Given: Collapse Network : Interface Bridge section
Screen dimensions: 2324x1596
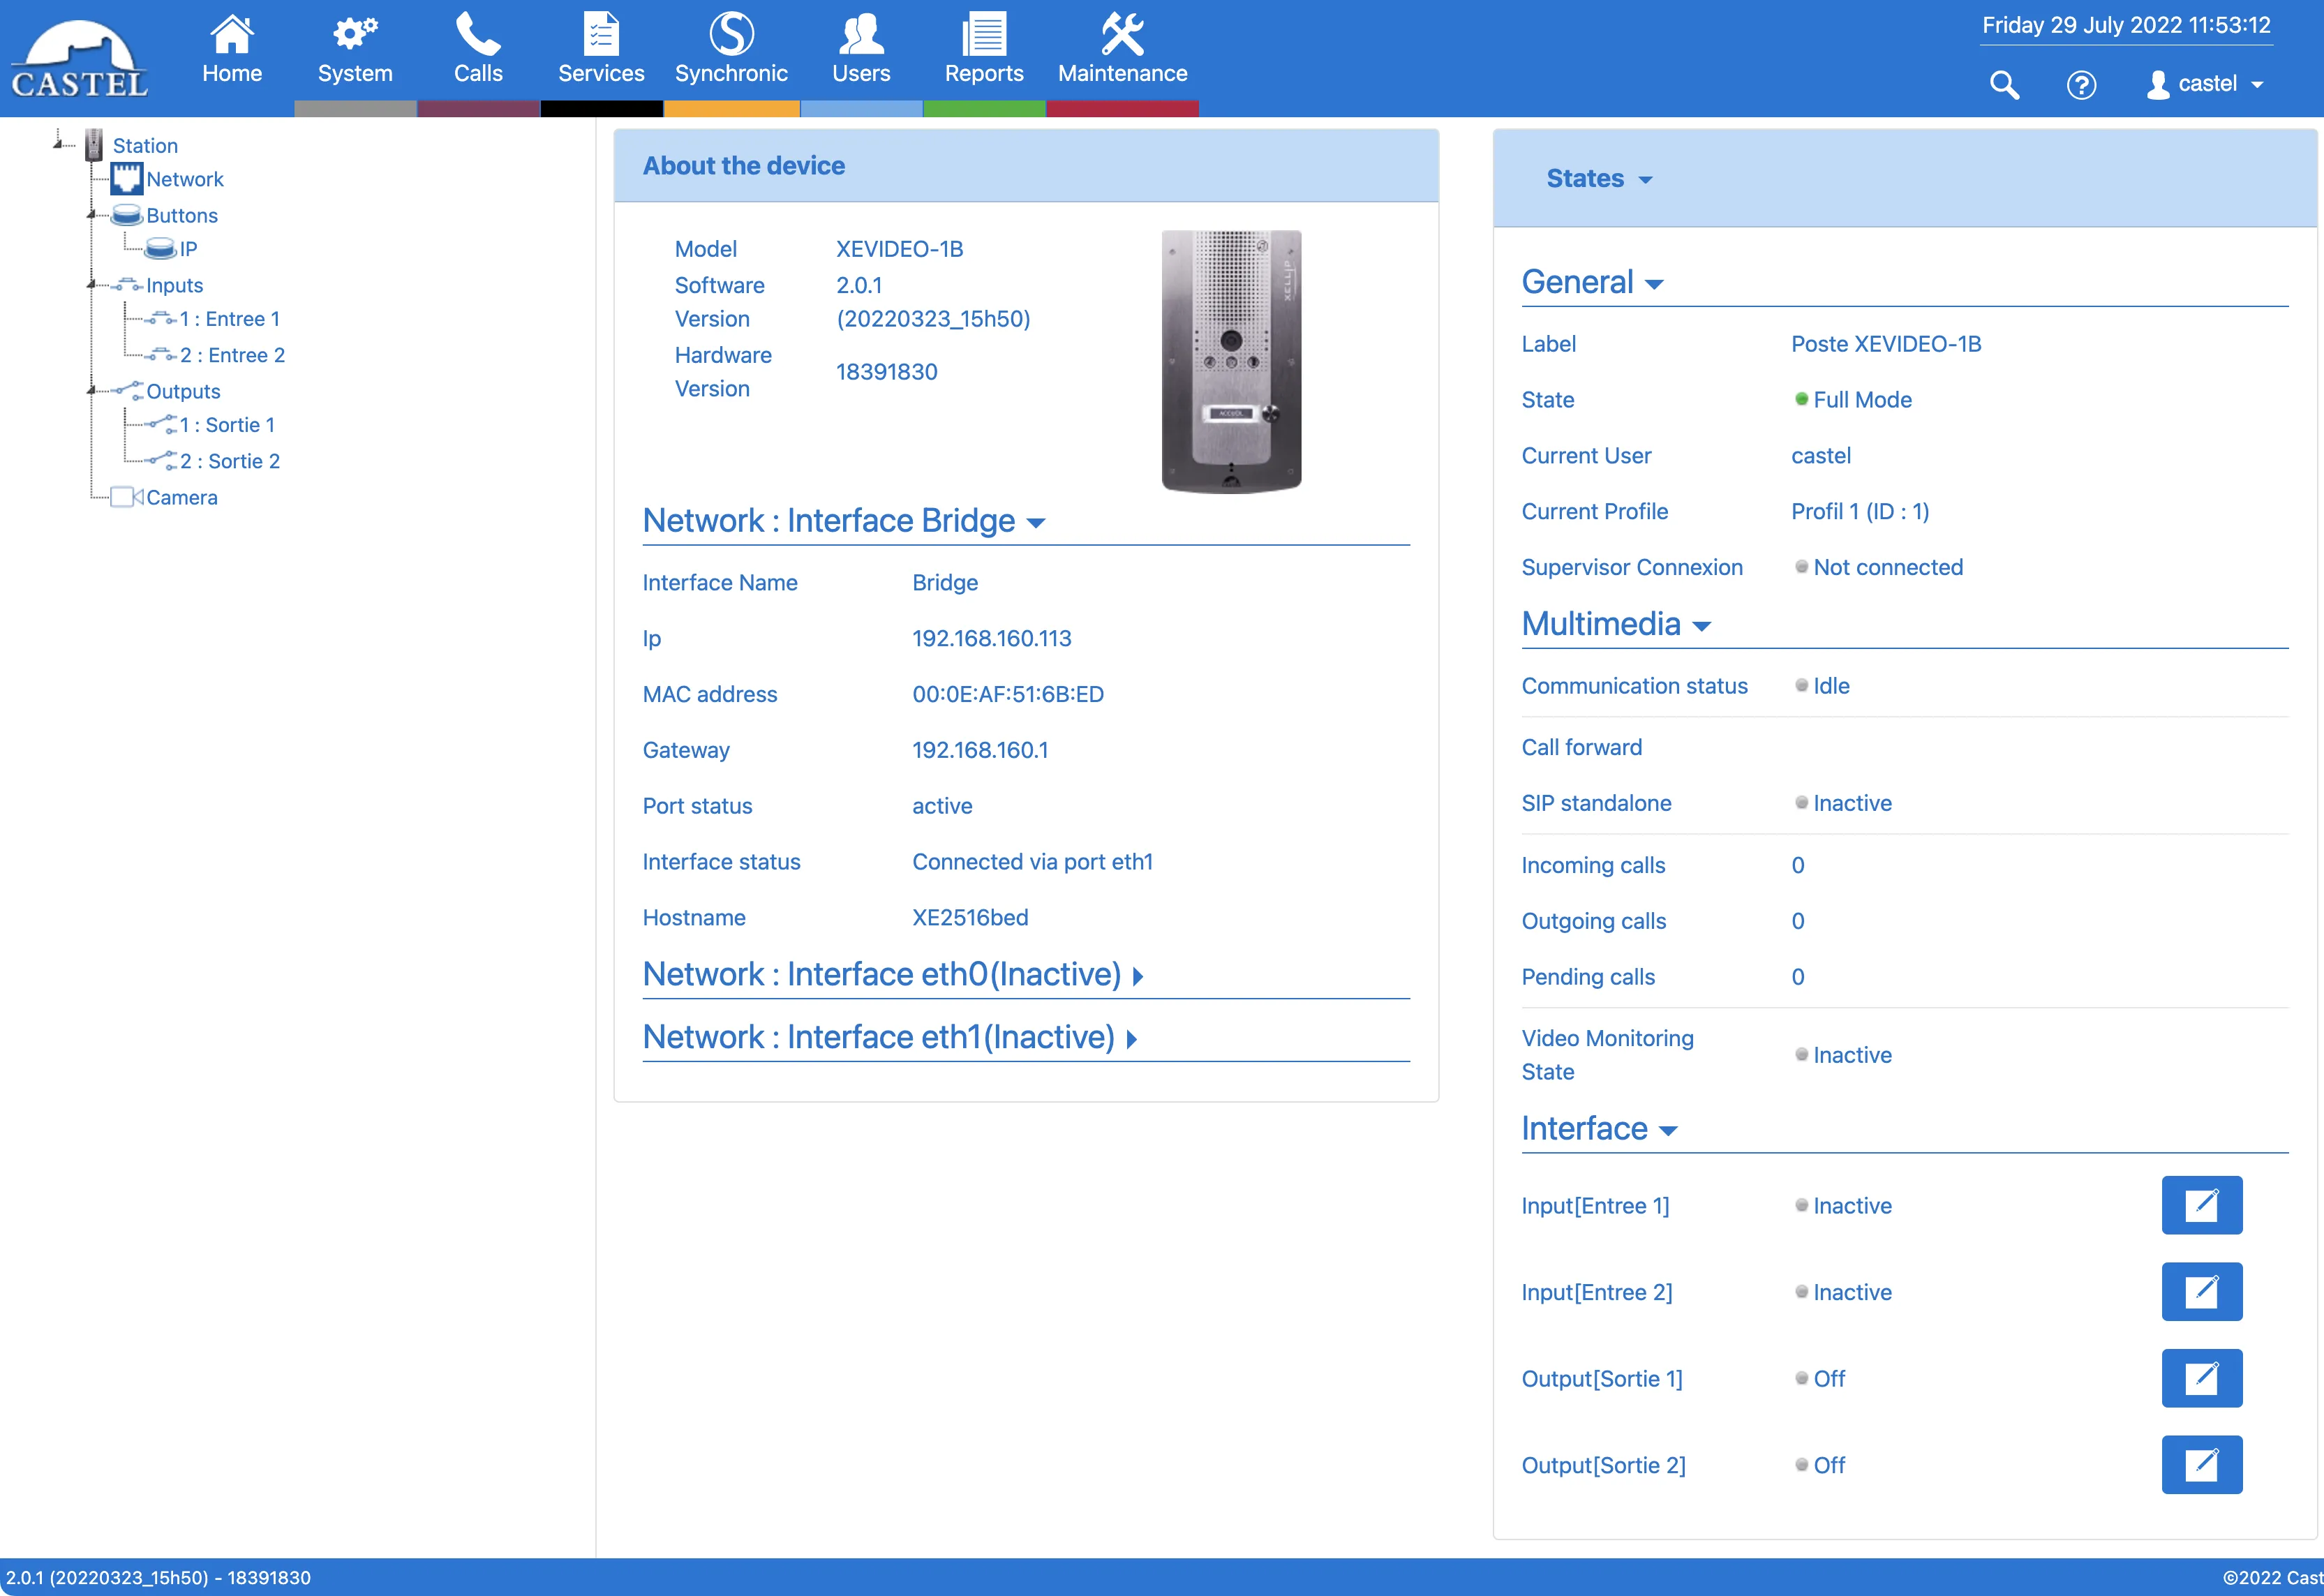Looking at the screenshot, I should click(x=843, y=521).
